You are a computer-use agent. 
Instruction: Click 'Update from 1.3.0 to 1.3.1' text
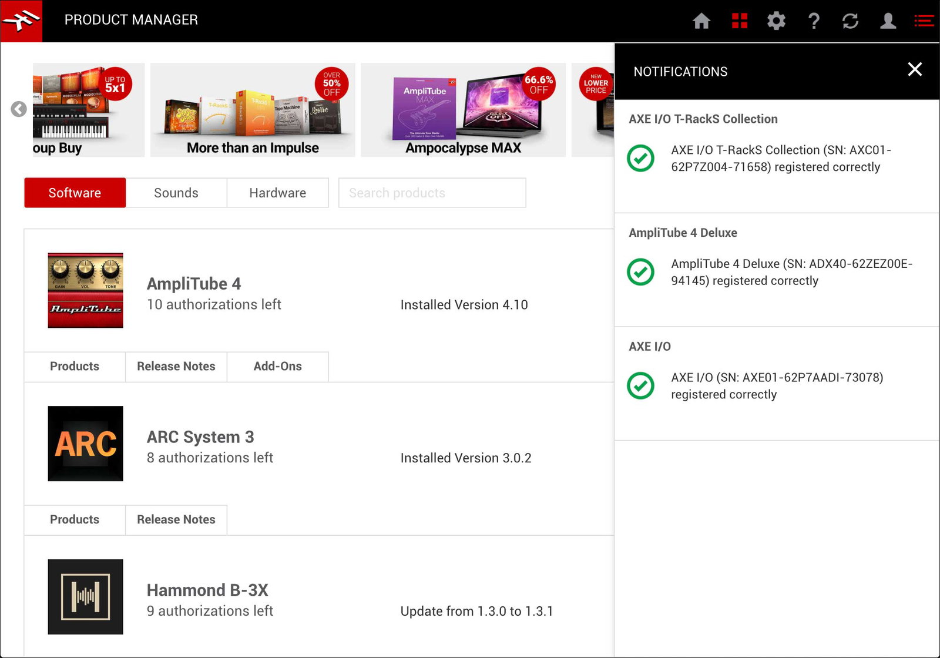477,612
